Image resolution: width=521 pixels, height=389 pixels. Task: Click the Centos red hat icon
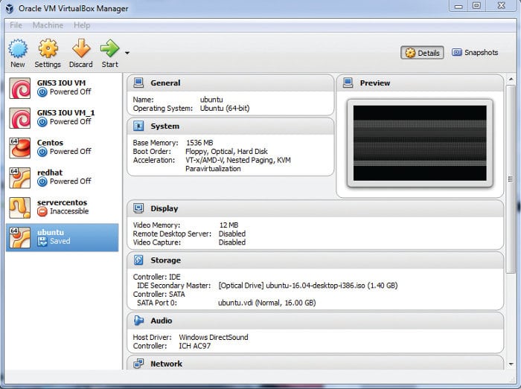pos(19,147)
